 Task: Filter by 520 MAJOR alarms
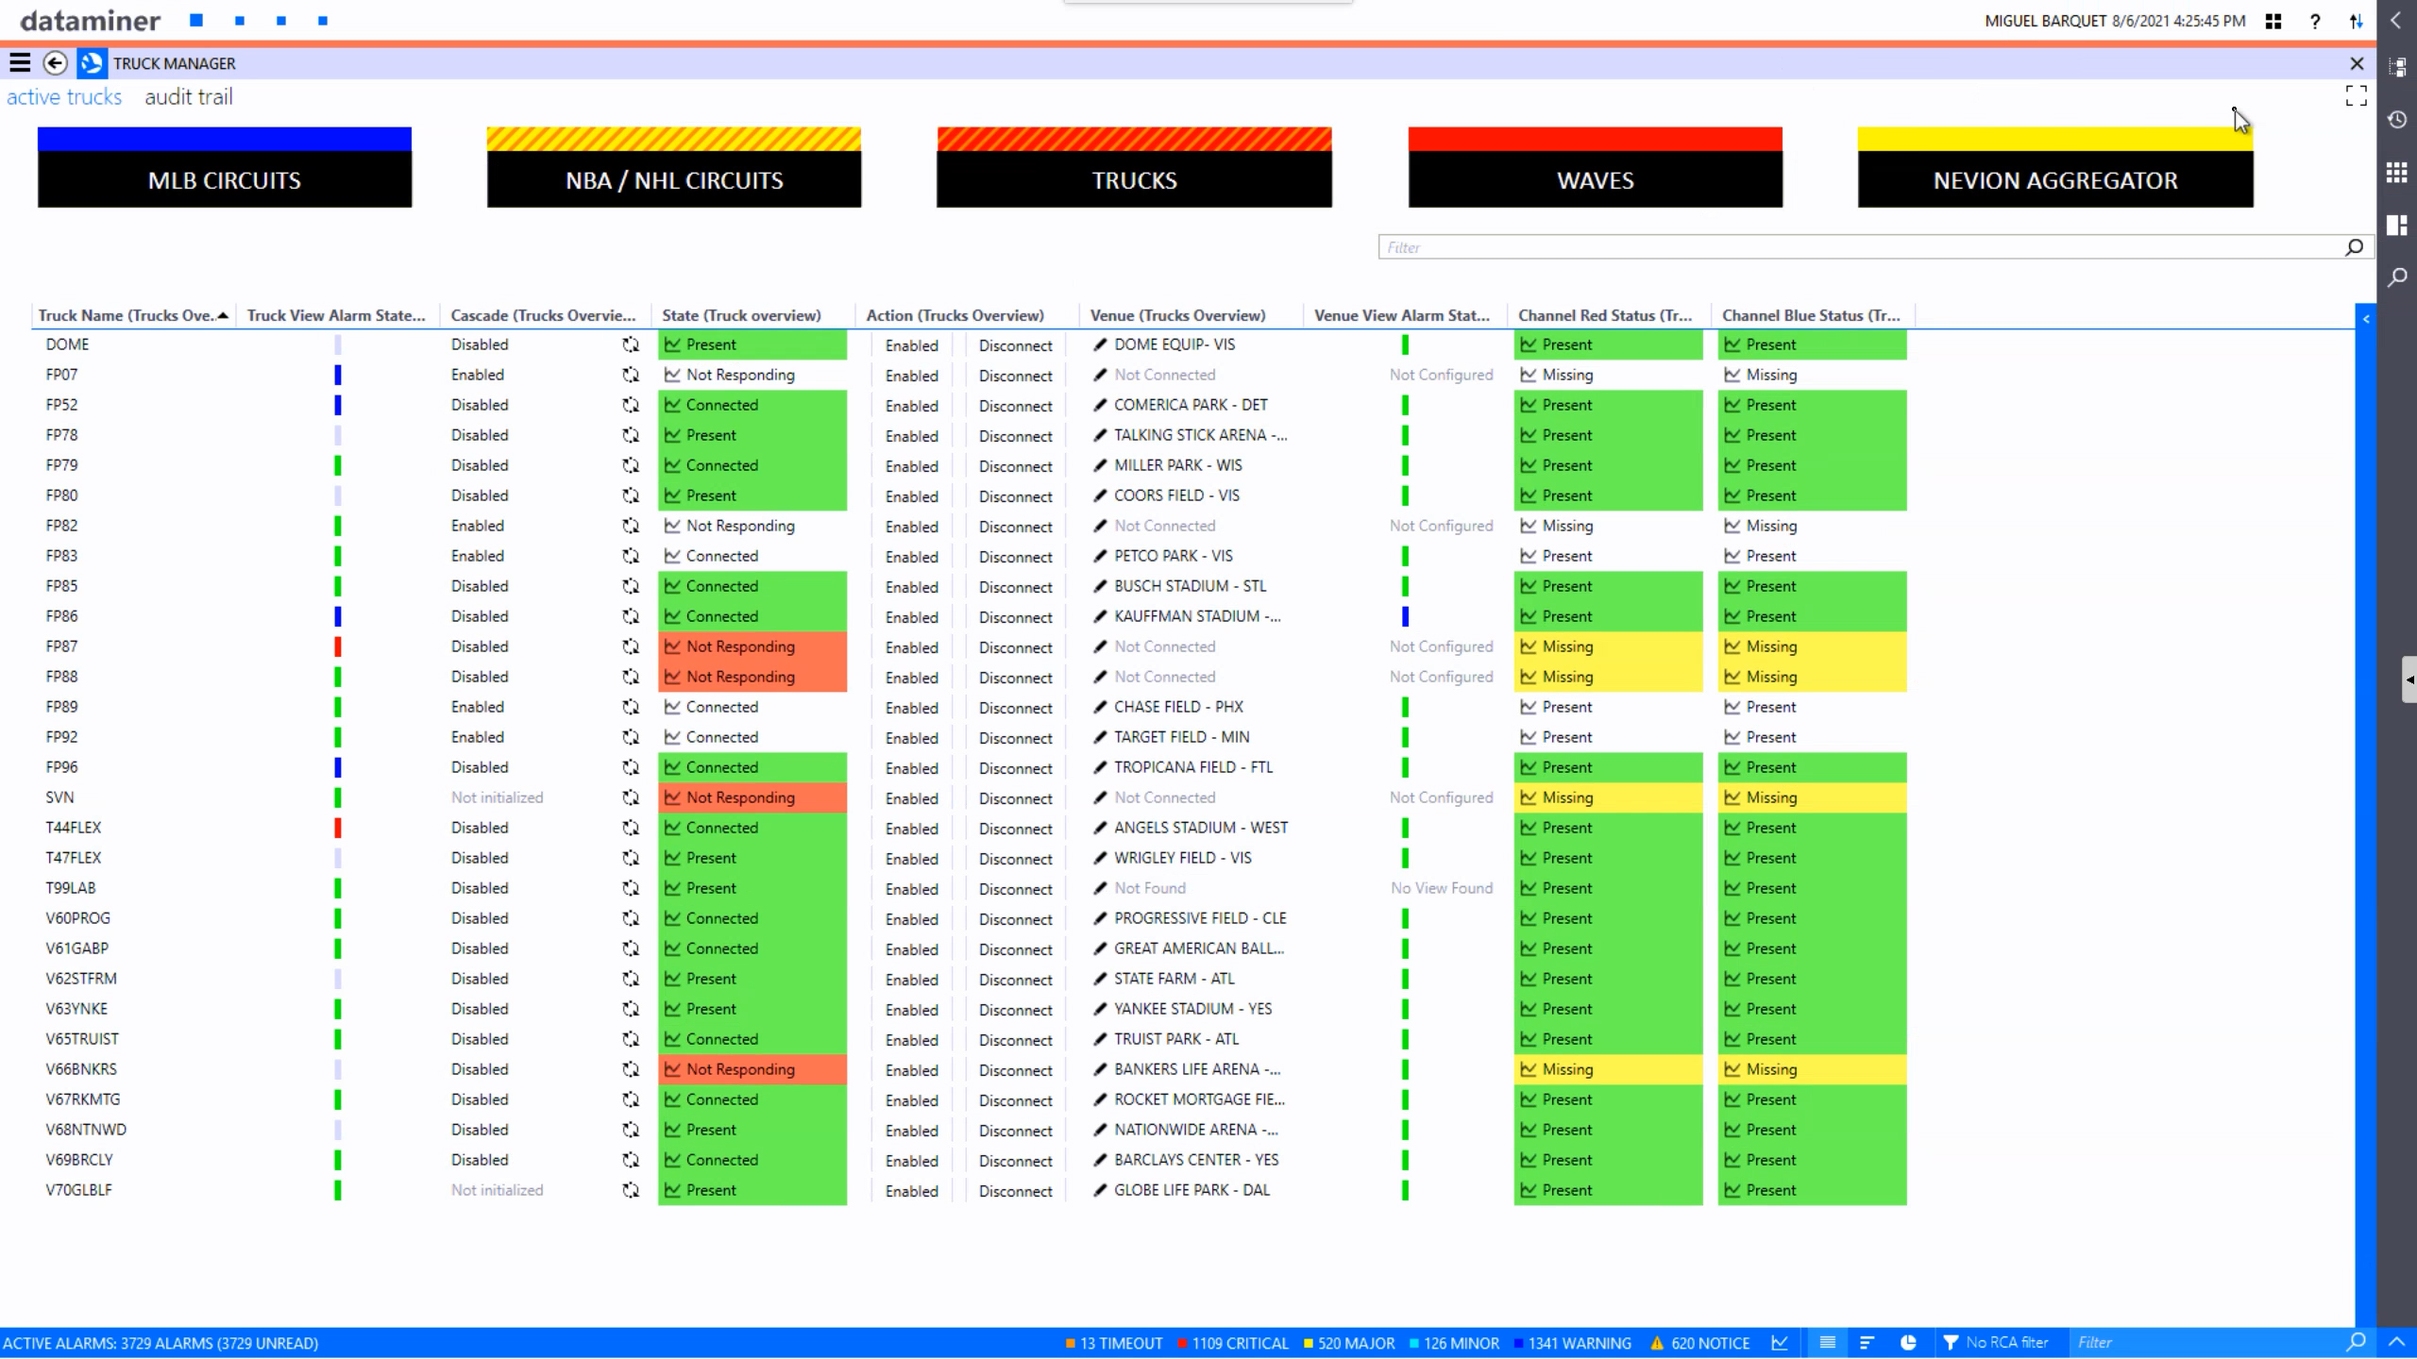point(1348,1343)
